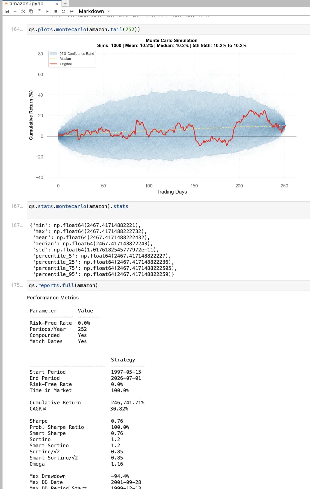
Task: Click the Max Drawdown value -94.4%
Action: (x=120, y=476)
